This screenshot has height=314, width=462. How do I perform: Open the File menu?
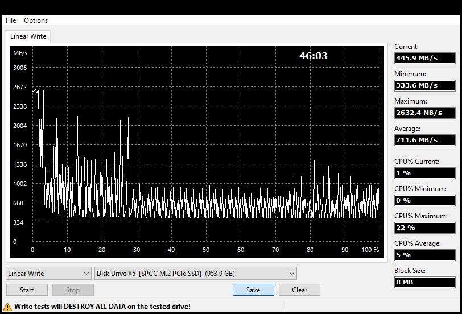tap(11, 20)
